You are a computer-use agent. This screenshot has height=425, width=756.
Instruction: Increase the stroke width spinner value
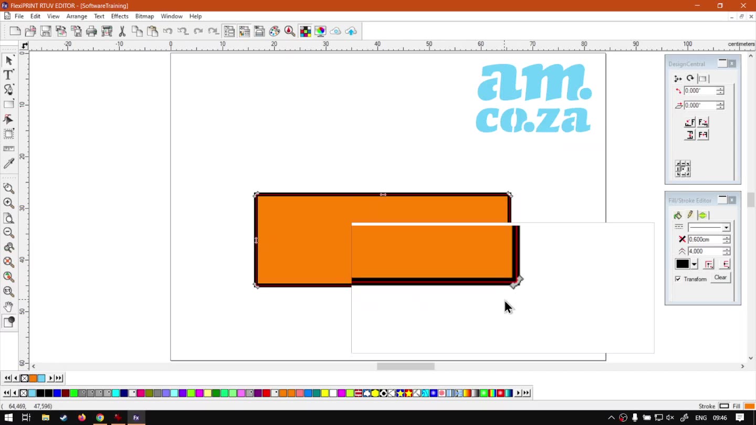726,237
